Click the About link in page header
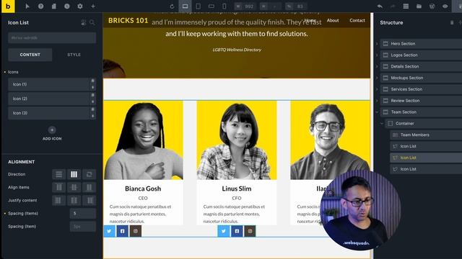Image resolution: width=462 pixels, height=259 pixels. [x=333, y=20]
